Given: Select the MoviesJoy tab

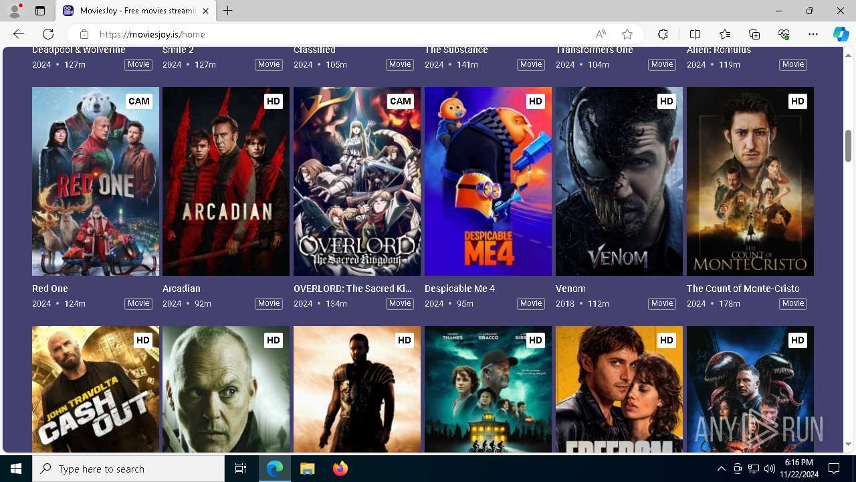Looking at the screenshot, I should [136, 11].
